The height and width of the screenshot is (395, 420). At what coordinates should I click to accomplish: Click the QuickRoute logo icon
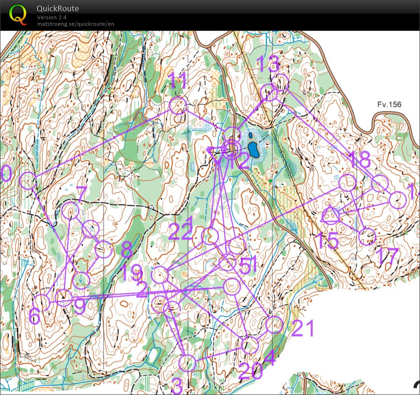tap(18, 14)
